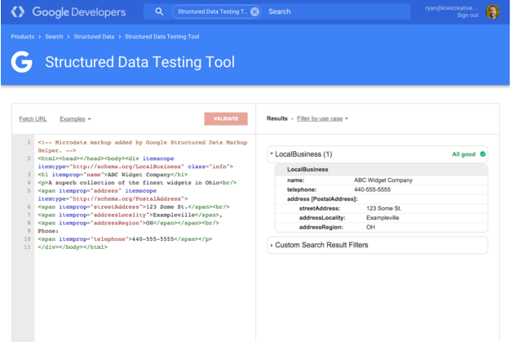Go to Structured Data in the breadcrumb
Screen dimensions: 513x342
94,37
